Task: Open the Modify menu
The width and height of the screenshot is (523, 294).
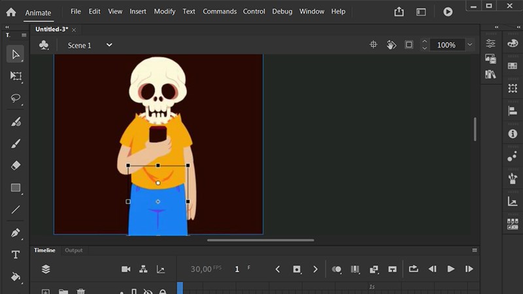Action: point(164,12)
